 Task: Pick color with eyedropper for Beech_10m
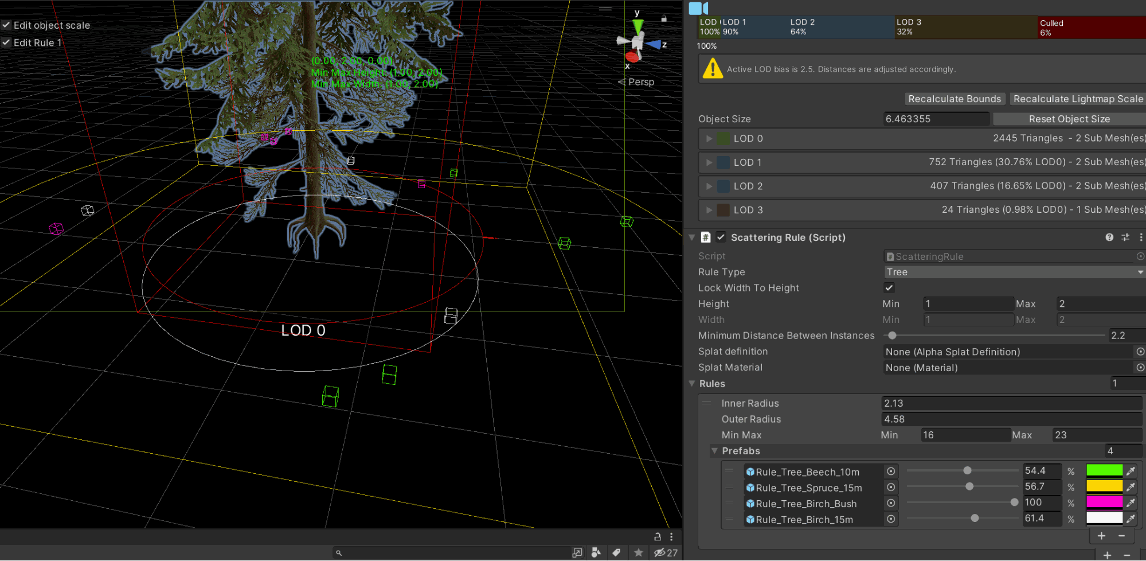coord(1131,471)
